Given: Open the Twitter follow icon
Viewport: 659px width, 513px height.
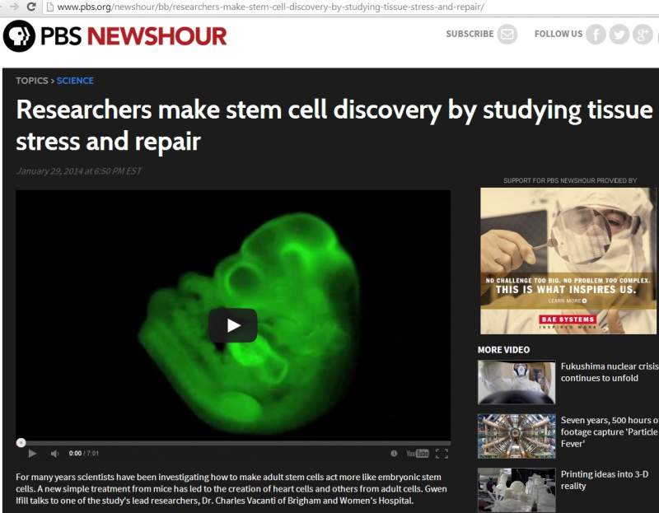Looking at the screenshot, I should [x=619, y=34].
